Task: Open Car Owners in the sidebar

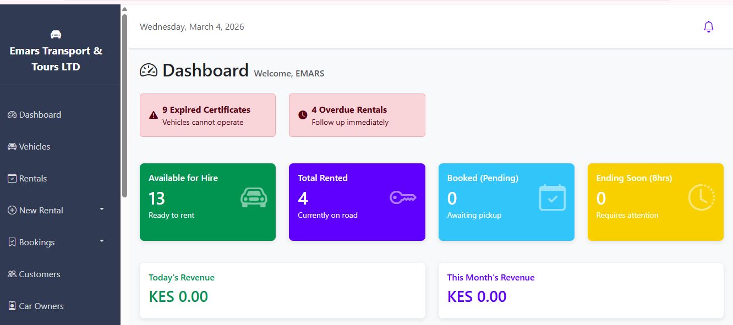Action: tap(41, 306)
